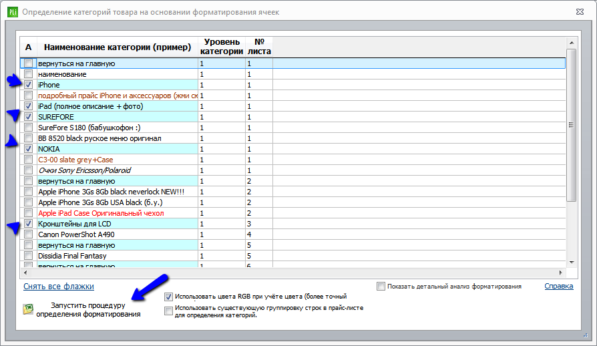Select the Canon PowerShot A490 row text
Image resolution: width=597 pixels, height=346 pixels.
point(76,234)
